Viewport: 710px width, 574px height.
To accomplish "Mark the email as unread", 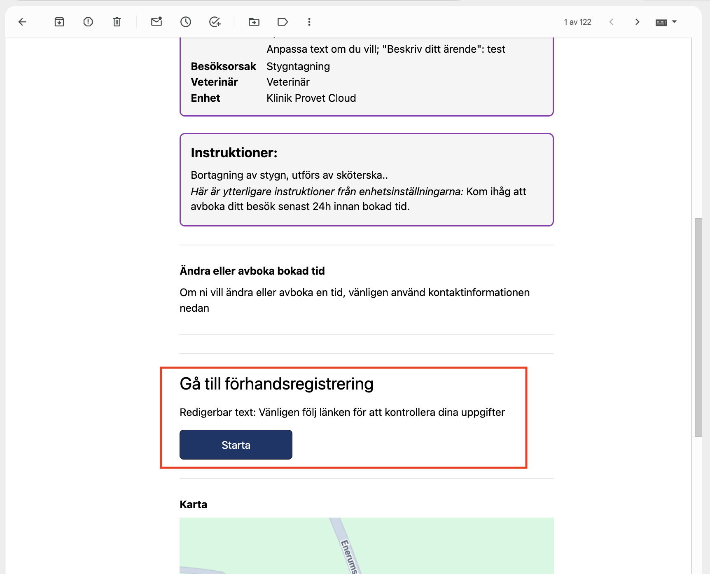I will tap(156, 22).
